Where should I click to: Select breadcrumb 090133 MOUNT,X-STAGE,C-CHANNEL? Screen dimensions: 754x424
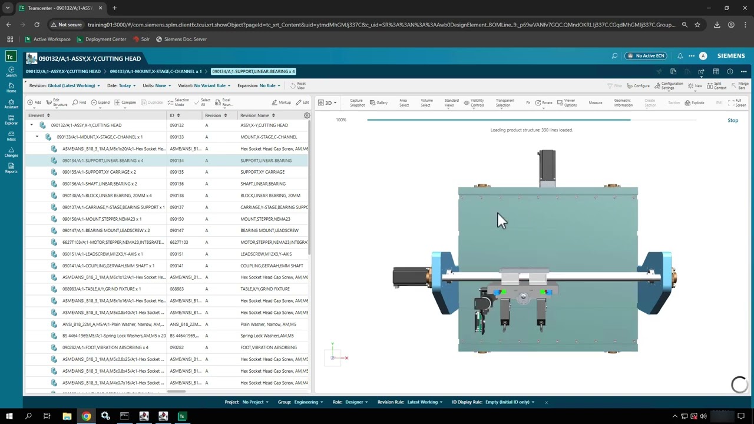[156, 72]
